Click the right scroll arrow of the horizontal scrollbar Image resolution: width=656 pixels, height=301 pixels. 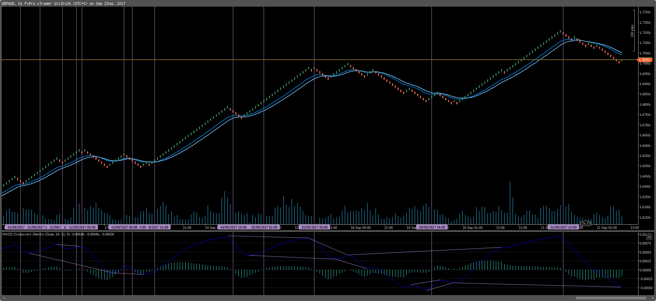pyautogui.click(x=653, y=298)
